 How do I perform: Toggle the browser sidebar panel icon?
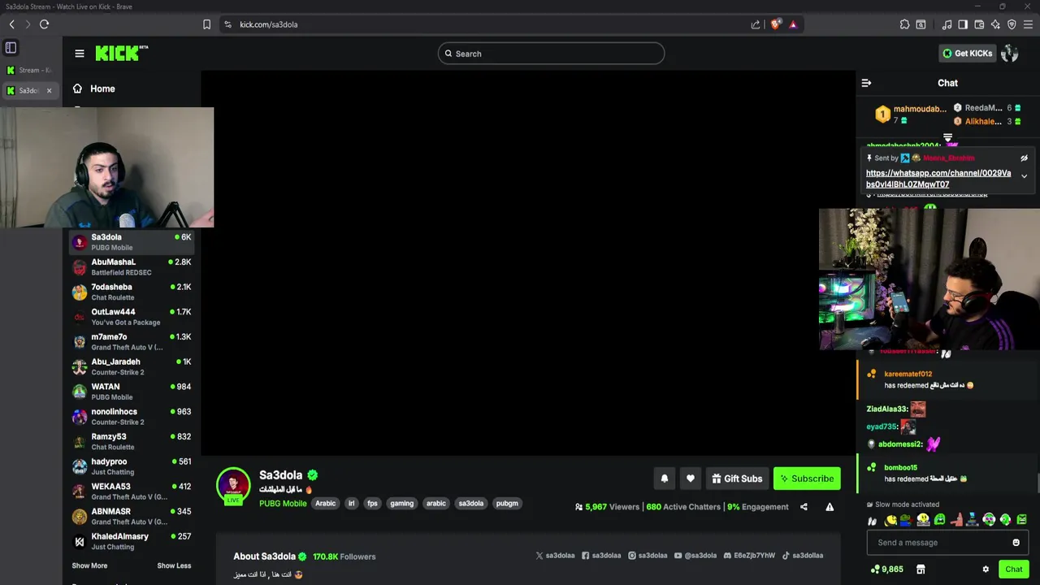click(x=963, y=24)
